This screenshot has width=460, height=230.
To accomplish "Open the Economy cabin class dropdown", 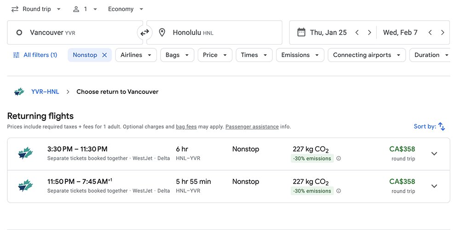I will (126, 9).
